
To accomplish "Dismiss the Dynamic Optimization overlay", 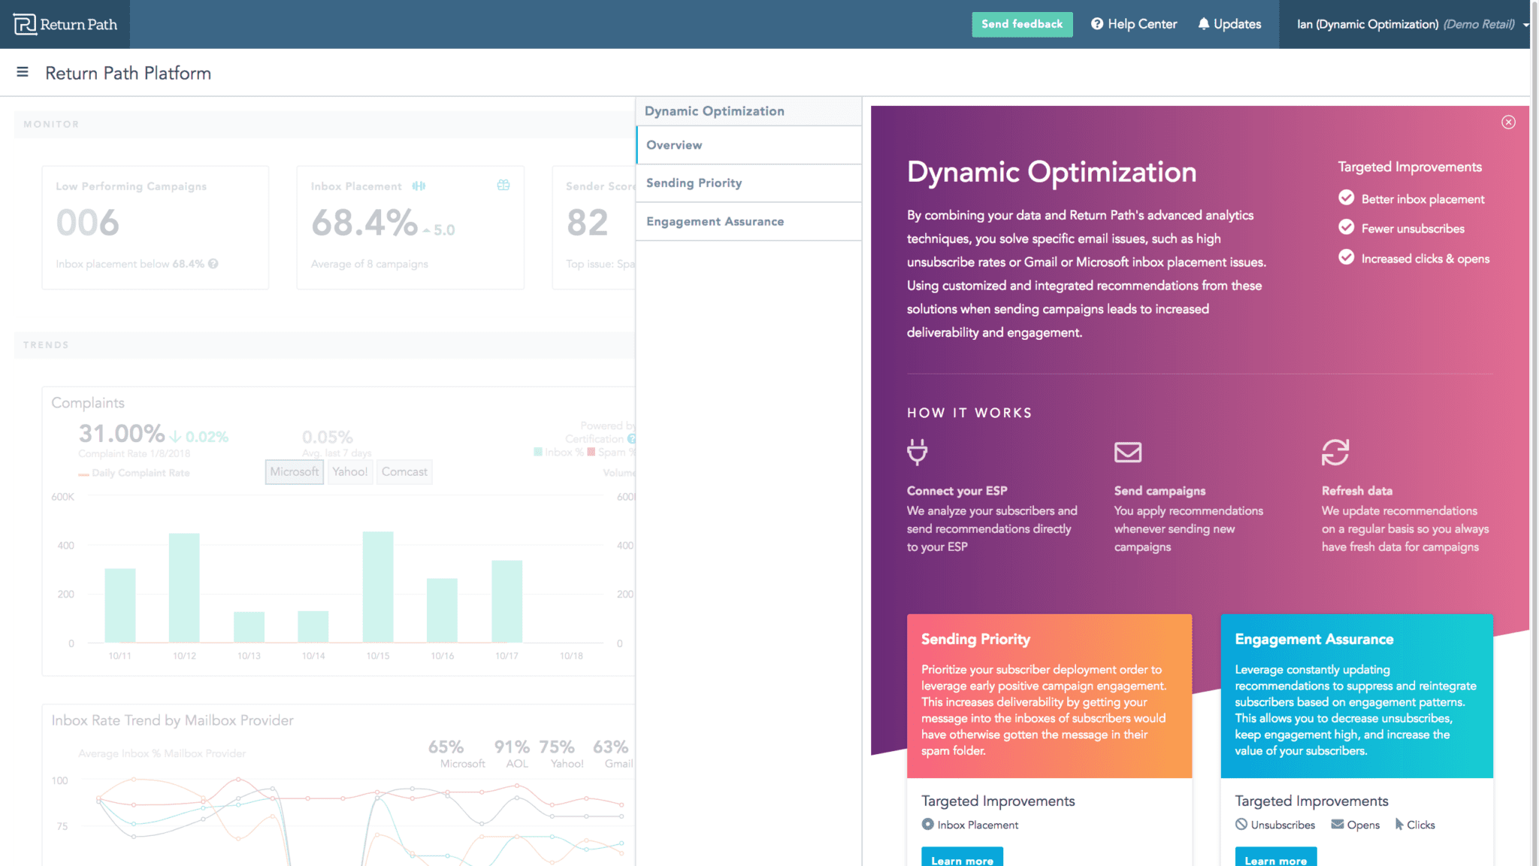I will coord(1509,122).
